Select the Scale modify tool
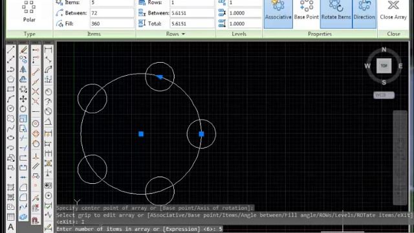Image resolution: width=414 pixels, height=233 pixels. [x=23, y=118]
